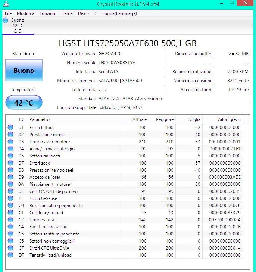
Task: Click status icon for 05 Settori riallocati
Action: (x=10, y=156)
